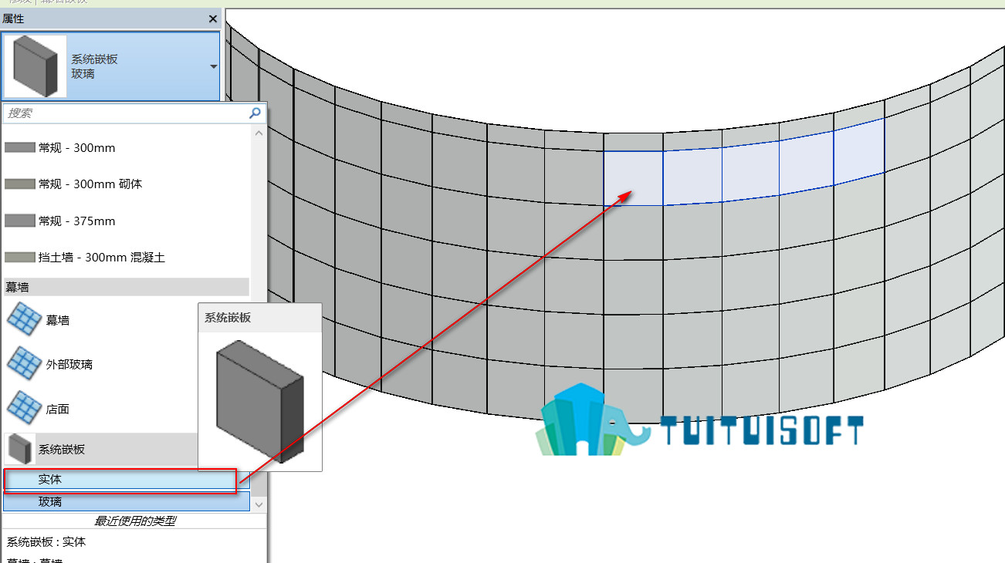Screen dimensions: 1005x563
Task: Click the highlighted curtain wall panel
Action: coord(633,178)
